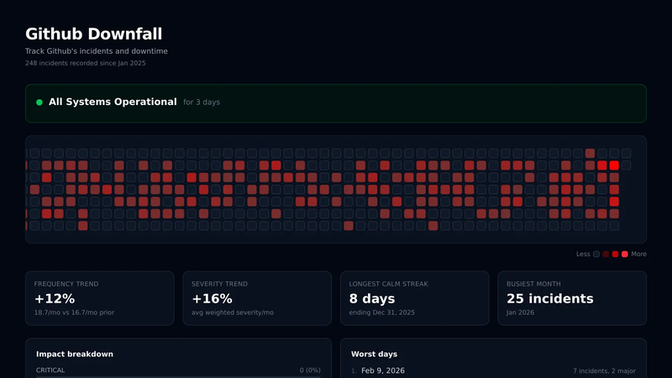672x378 pixels.
Task: Click the empty lightest legend swatch beside Less
Action: (x=596, y=255)
